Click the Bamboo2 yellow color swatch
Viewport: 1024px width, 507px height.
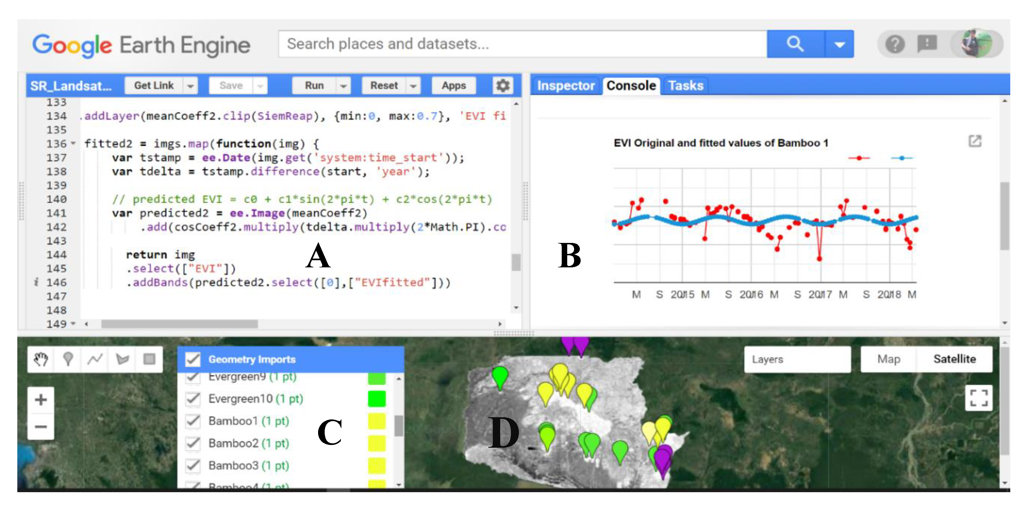point(377,443)
